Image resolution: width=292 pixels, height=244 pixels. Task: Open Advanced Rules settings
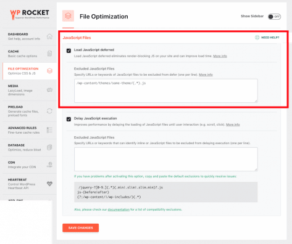click(x=30, y=130)
